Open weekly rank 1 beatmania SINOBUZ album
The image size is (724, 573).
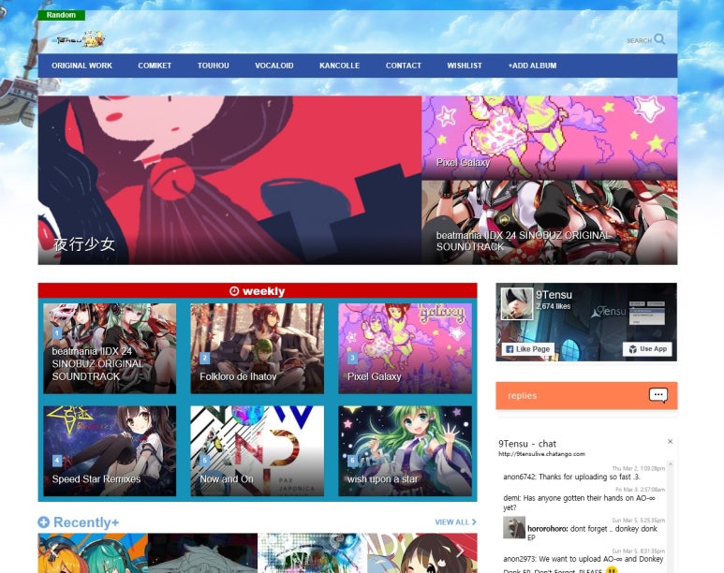pos(110,348)
